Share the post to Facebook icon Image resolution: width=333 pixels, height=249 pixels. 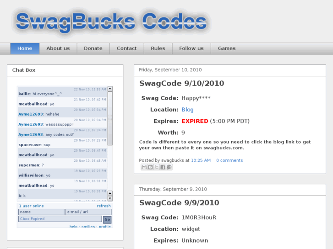(163, 167)
